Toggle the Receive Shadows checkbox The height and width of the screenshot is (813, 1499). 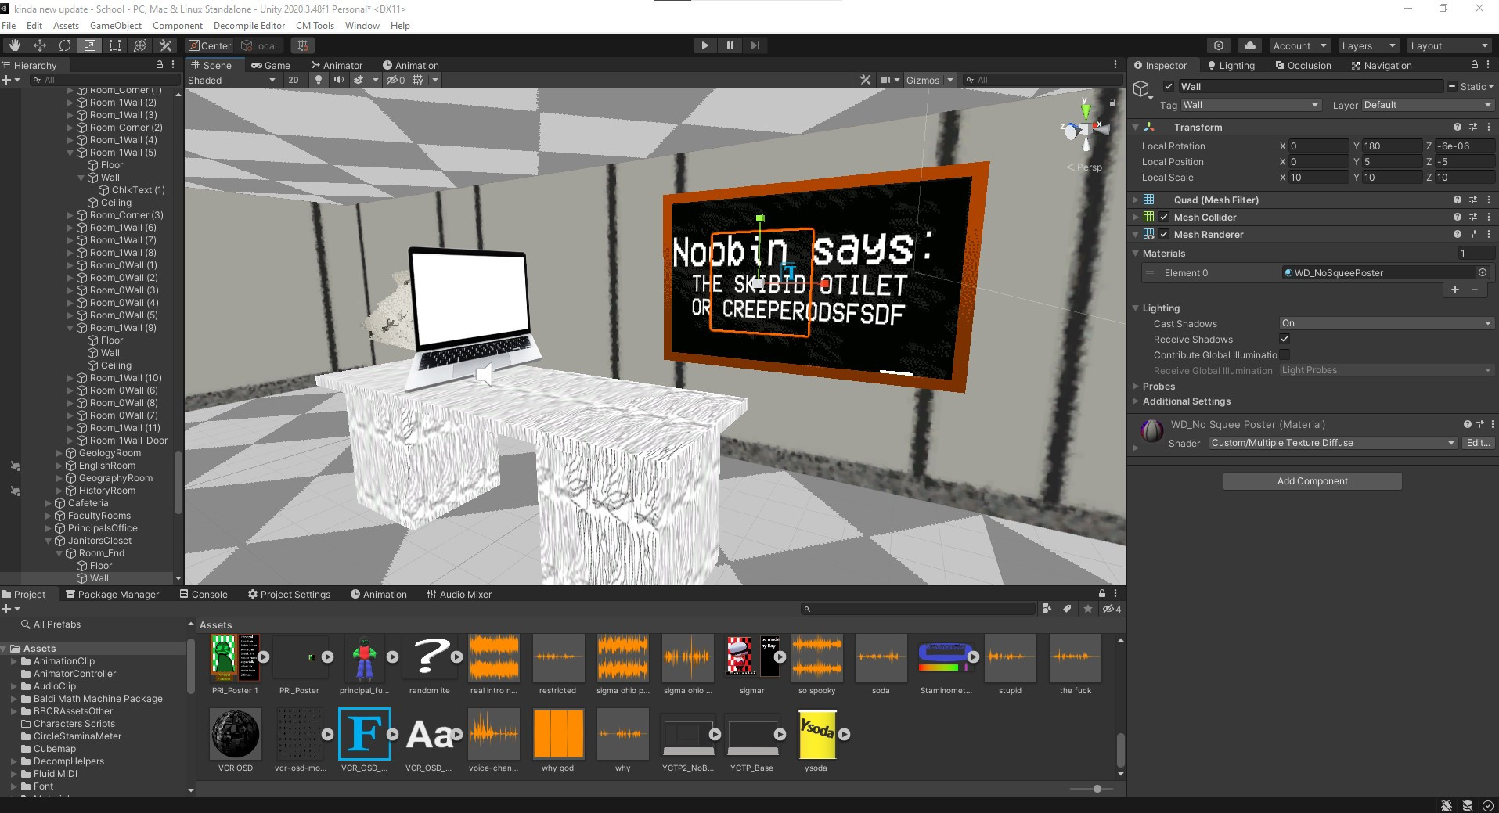1285,339
